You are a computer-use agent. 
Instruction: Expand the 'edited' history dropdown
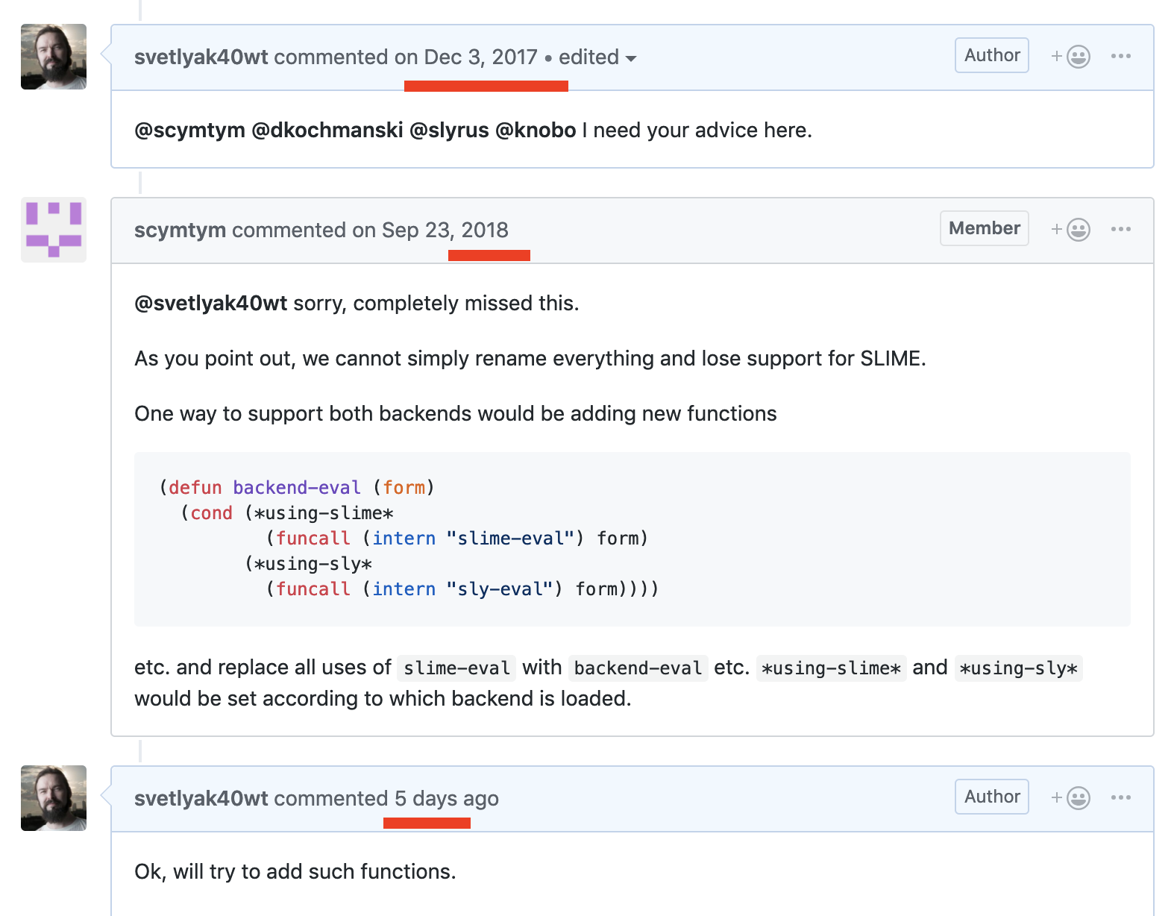point(597,57)
